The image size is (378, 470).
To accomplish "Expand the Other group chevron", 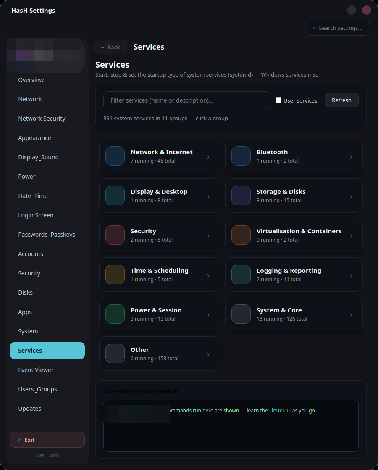I will [x=208, y=355].
